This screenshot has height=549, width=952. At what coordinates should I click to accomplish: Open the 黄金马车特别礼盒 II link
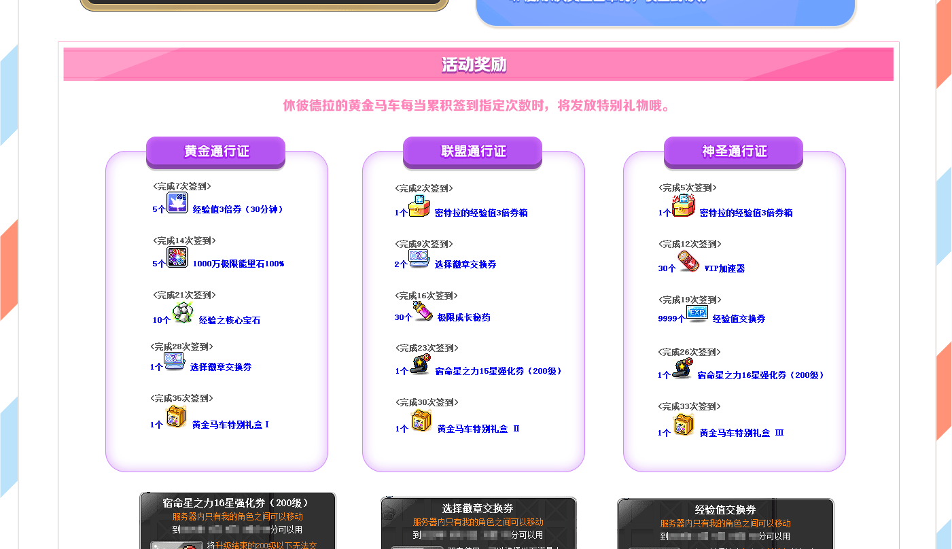tap(478, 429)
